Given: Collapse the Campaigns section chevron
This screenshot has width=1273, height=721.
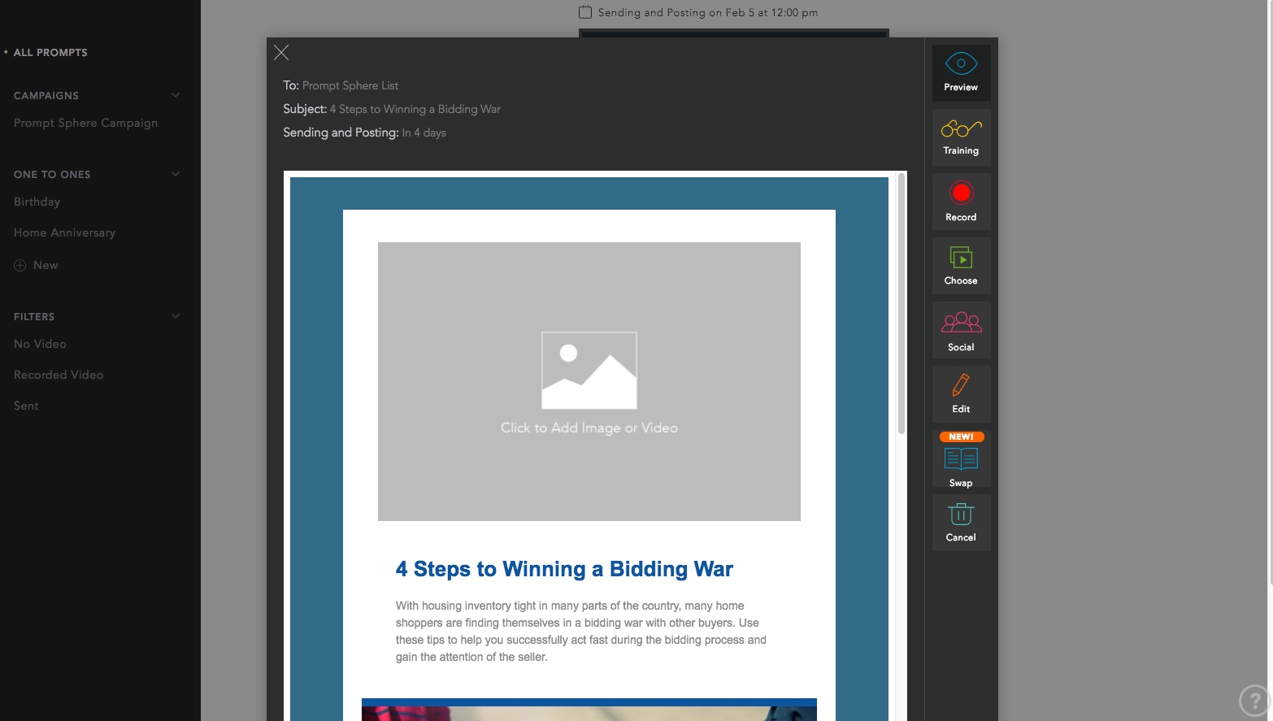Looking at the screenshot, I should tap(176, 95).
